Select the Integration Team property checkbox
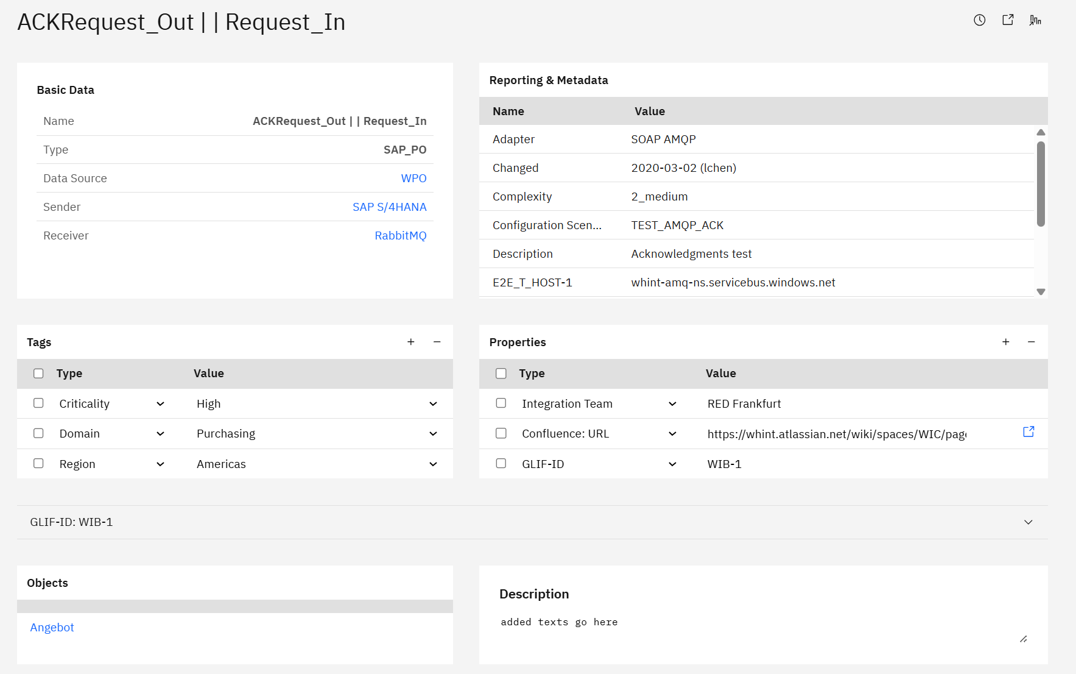1076x674 pixels. pyautogui.click(x=501, y=403)
